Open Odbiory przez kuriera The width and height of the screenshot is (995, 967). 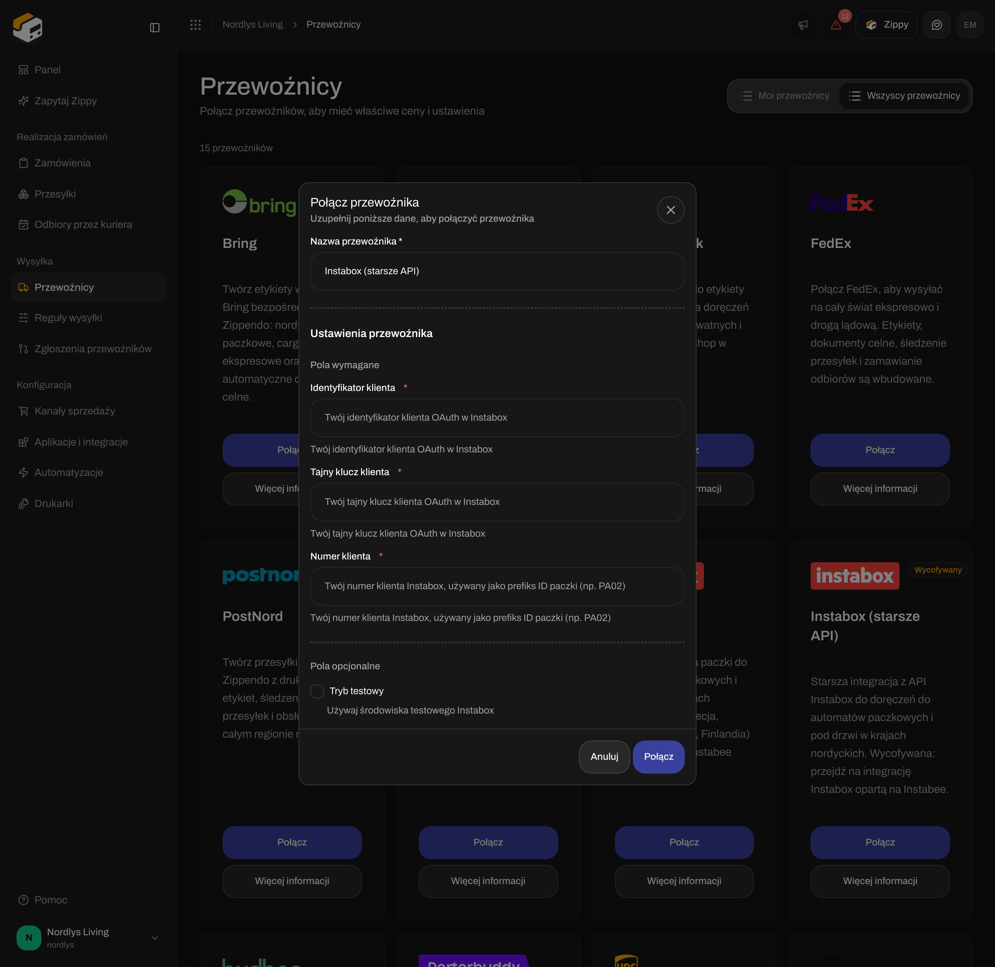tap(88, 224)
